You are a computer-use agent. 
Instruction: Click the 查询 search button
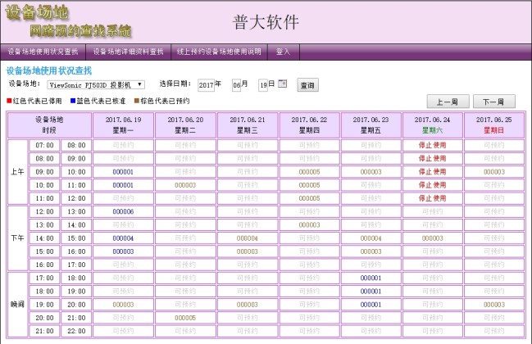pyautogui.click(x=307, y=85)
